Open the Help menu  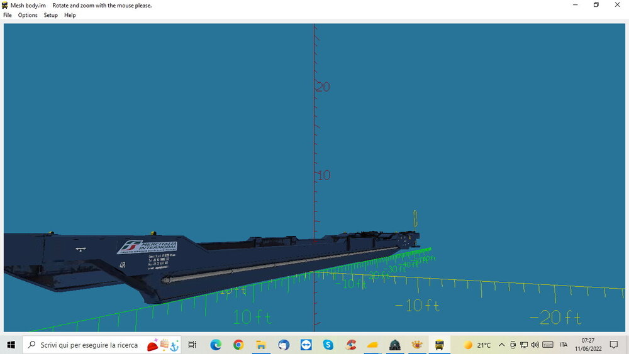70,15
